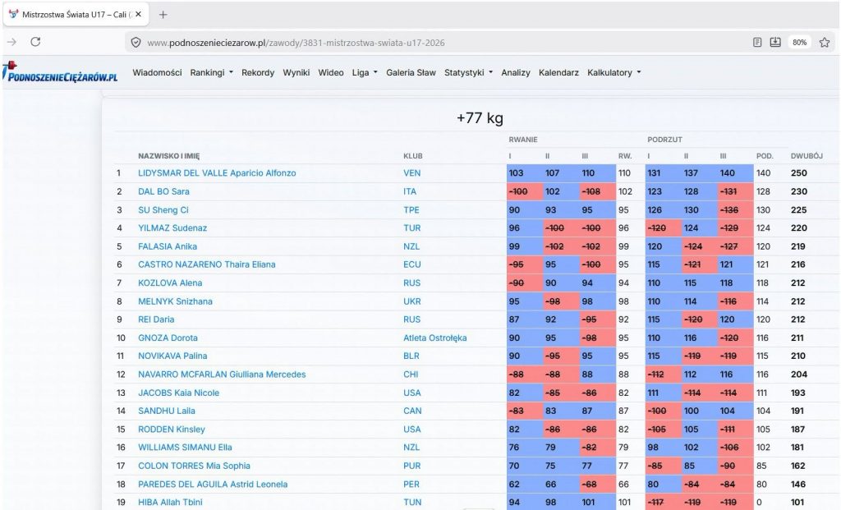This screenshot has height=510, width=841.
Task: Click the TUR club link in YILMAZ row
Action: tap(412, 228)
